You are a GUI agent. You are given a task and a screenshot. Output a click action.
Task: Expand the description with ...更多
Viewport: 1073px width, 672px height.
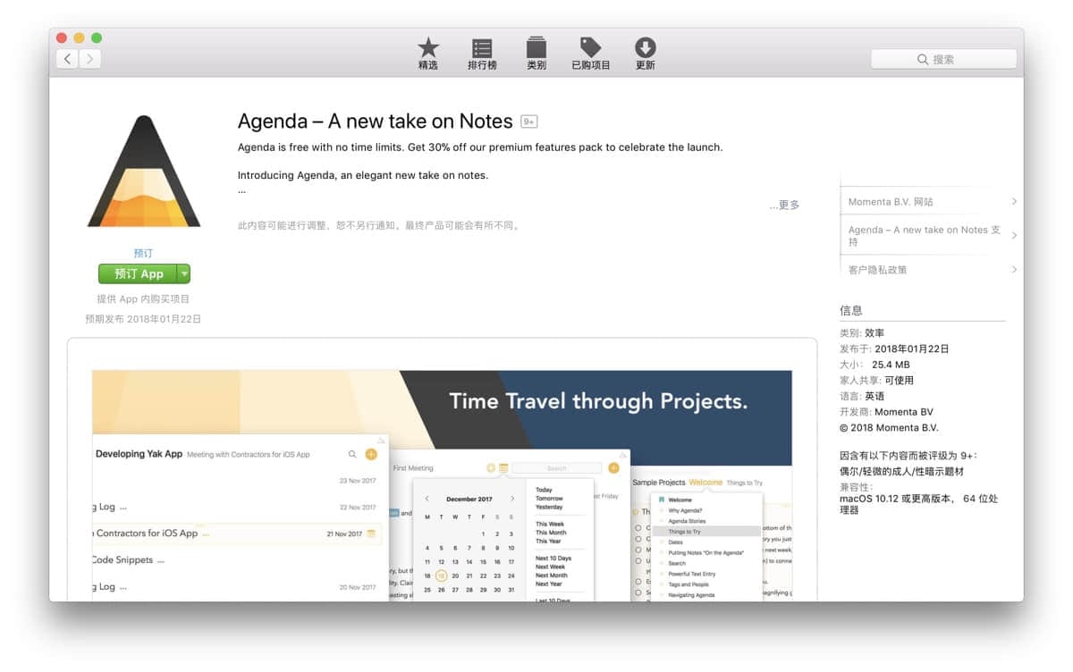click(x=784, y=206)
